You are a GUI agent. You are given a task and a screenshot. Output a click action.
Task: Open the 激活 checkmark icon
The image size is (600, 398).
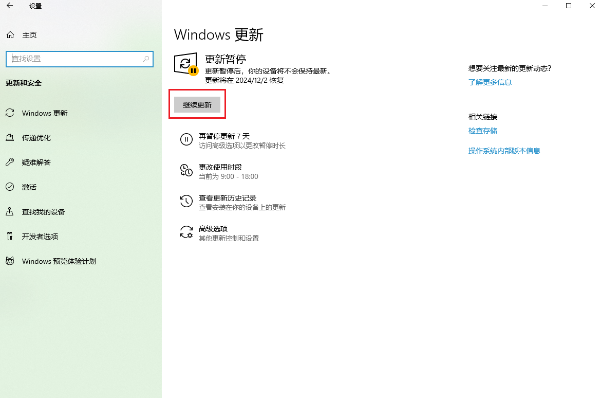[x=10, y=187]
